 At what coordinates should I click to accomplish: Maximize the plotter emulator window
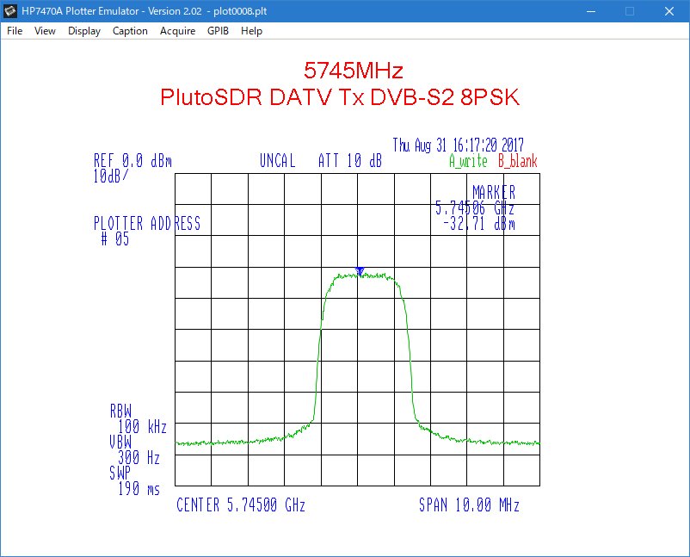point(630,11)
